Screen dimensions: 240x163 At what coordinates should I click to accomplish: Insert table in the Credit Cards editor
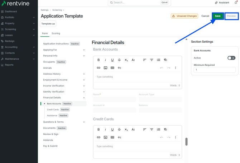[x=112, y=137]
